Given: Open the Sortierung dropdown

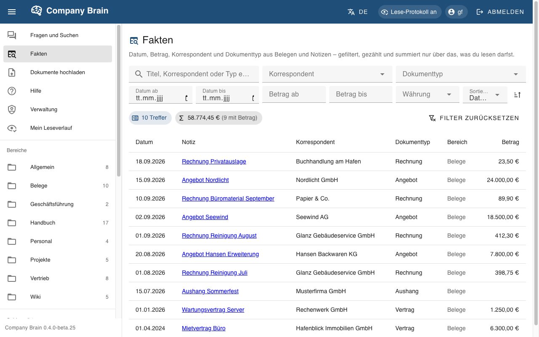Looking at the screenshot, I should click(x=485, y=94).
